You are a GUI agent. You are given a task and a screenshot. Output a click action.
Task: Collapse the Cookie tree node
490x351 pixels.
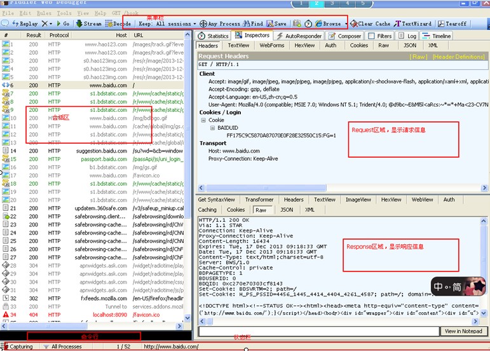point(203,120)
